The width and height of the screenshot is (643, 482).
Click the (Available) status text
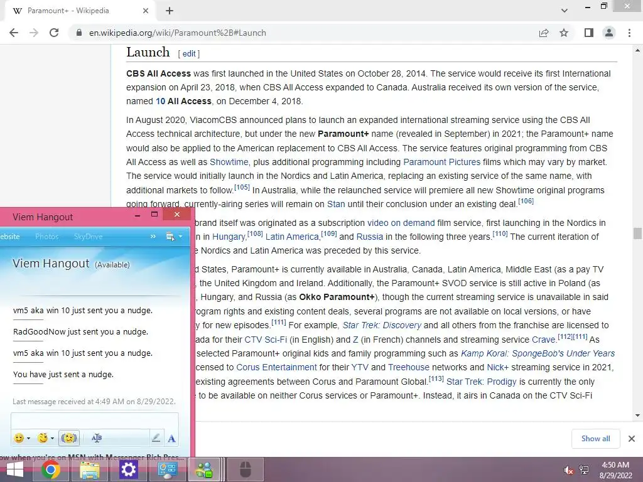click(x=112, y=265)
